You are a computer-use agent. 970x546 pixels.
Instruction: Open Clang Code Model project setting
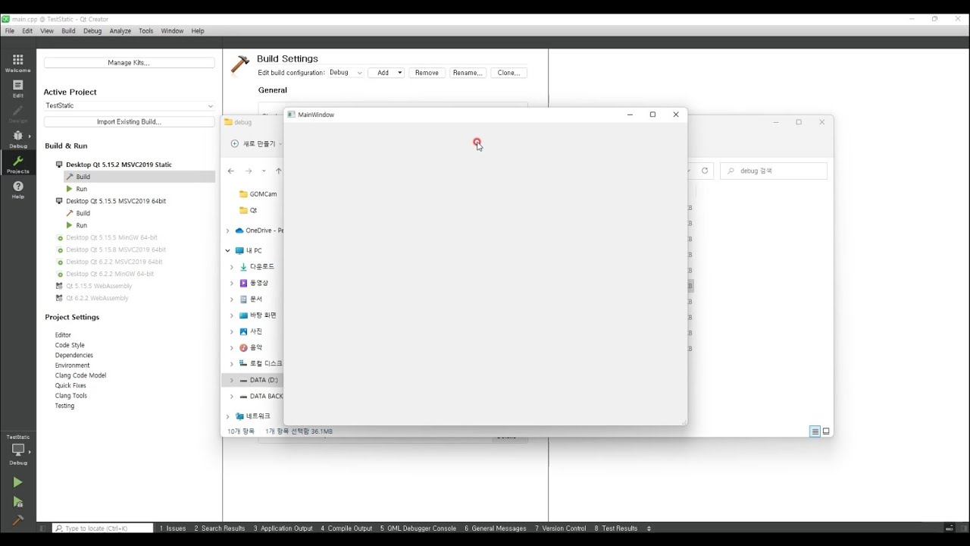tap(80, 375)
